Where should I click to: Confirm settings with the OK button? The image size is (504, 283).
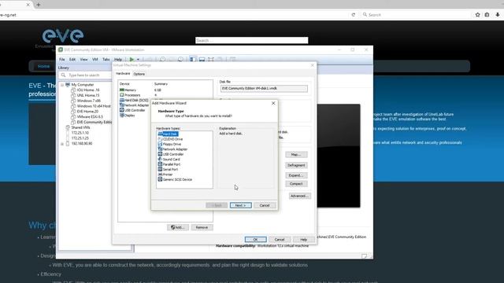255,240
